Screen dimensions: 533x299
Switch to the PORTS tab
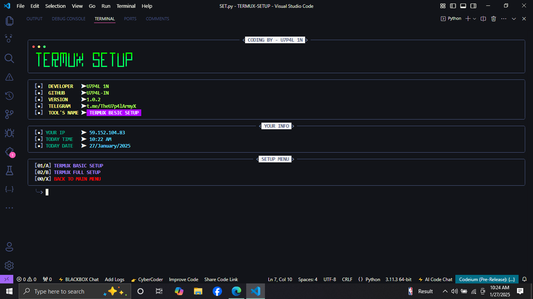coord(130,19)
